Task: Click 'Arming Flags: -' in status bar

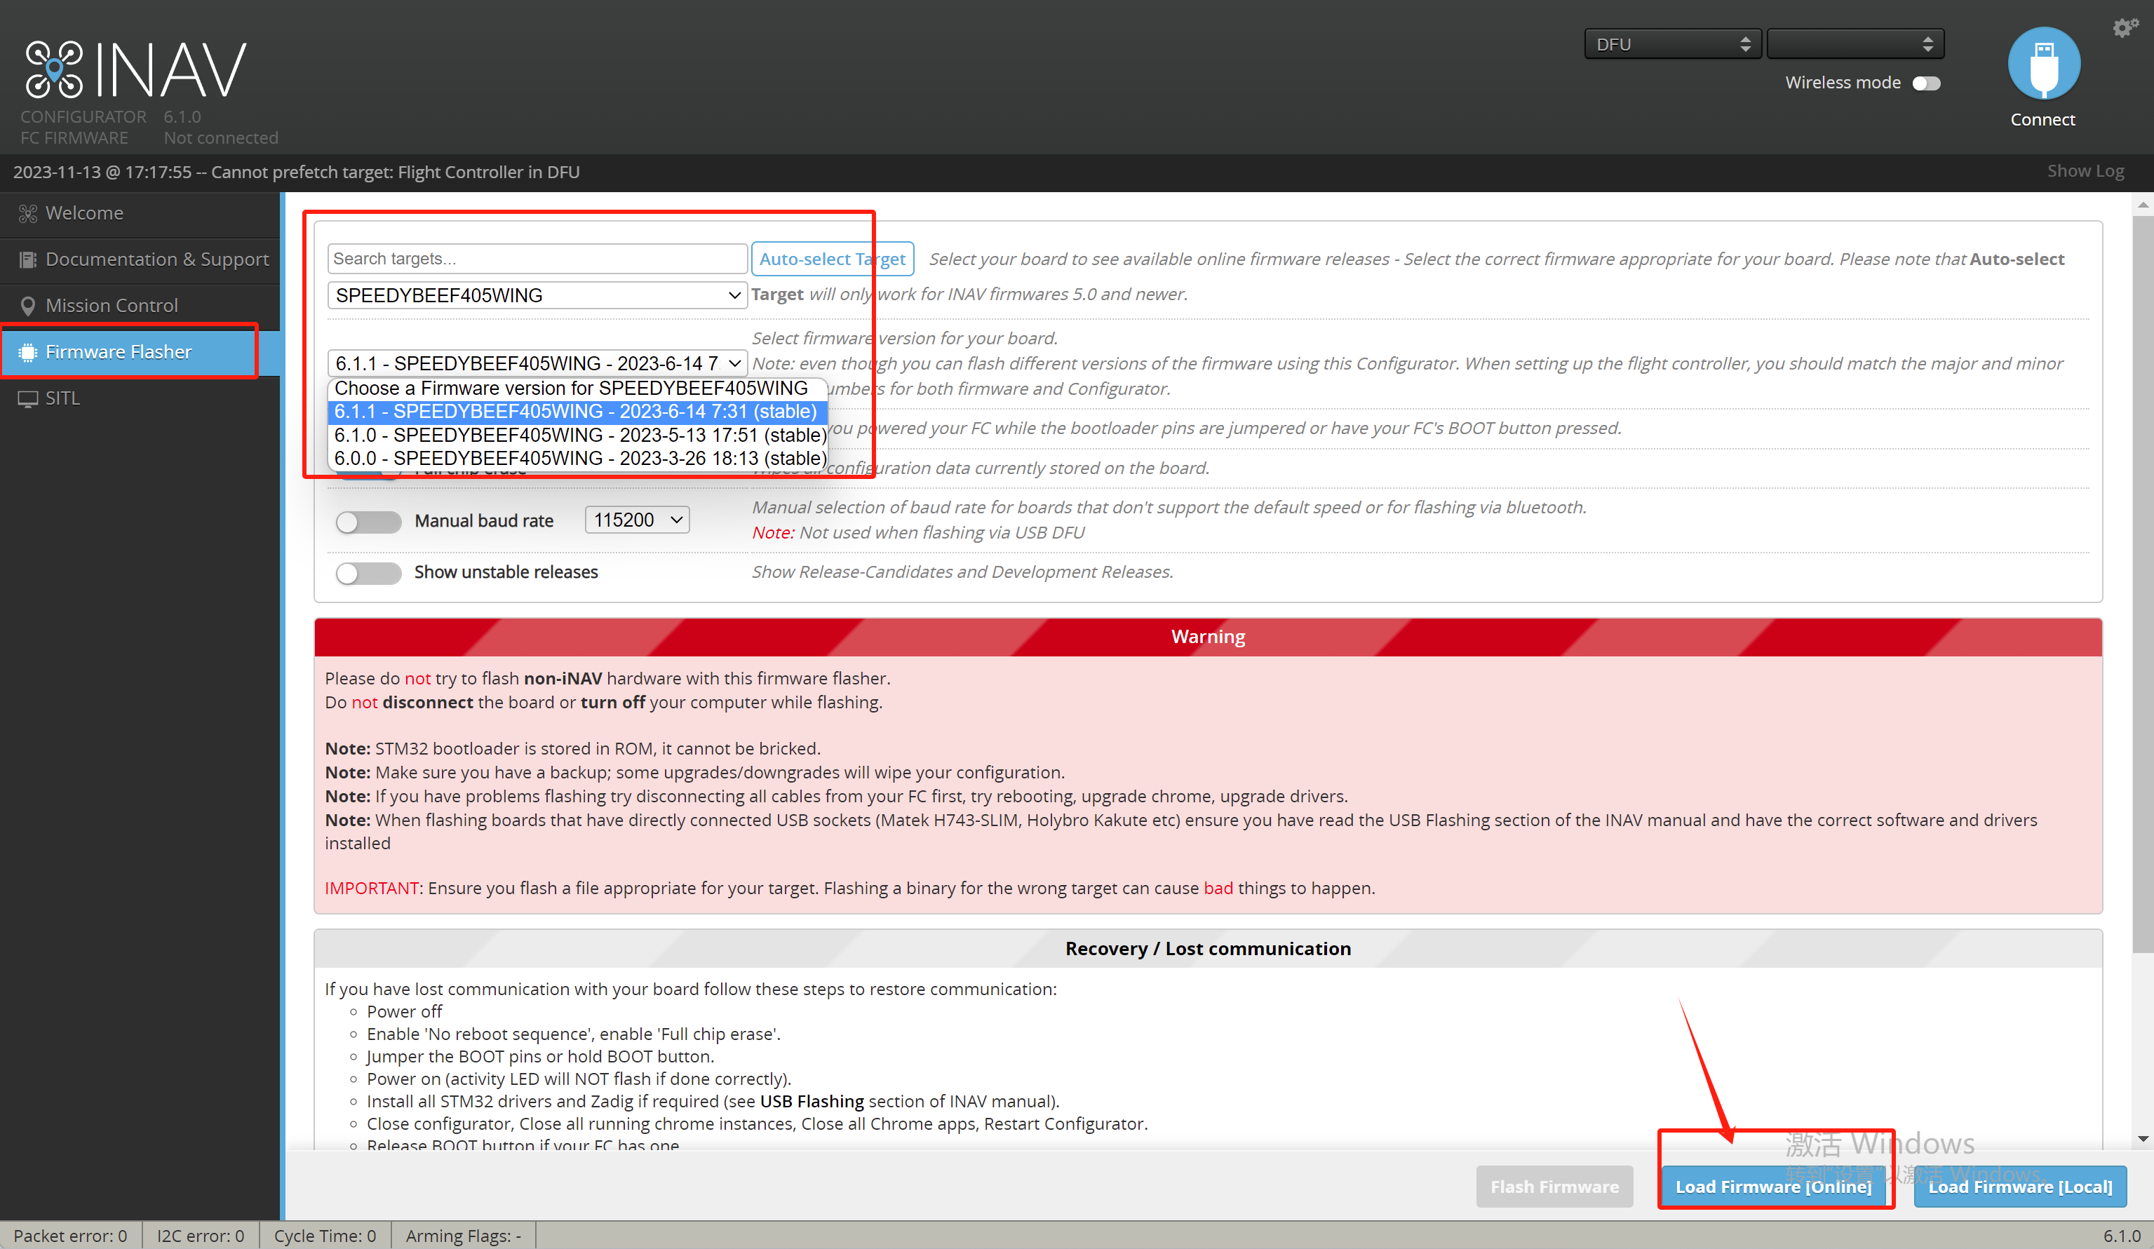Action: pos(464,1235)
